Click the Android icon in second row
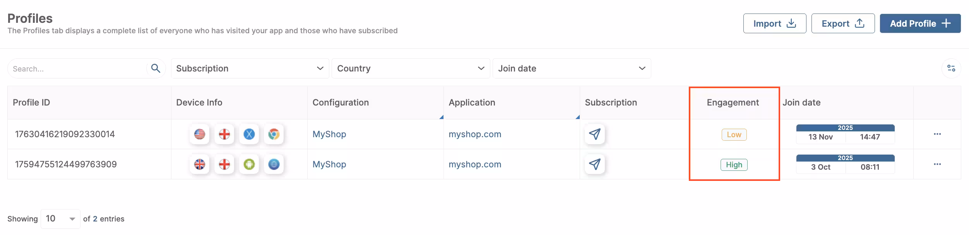This screenshot has width=969, height=235. click(249, 164)
